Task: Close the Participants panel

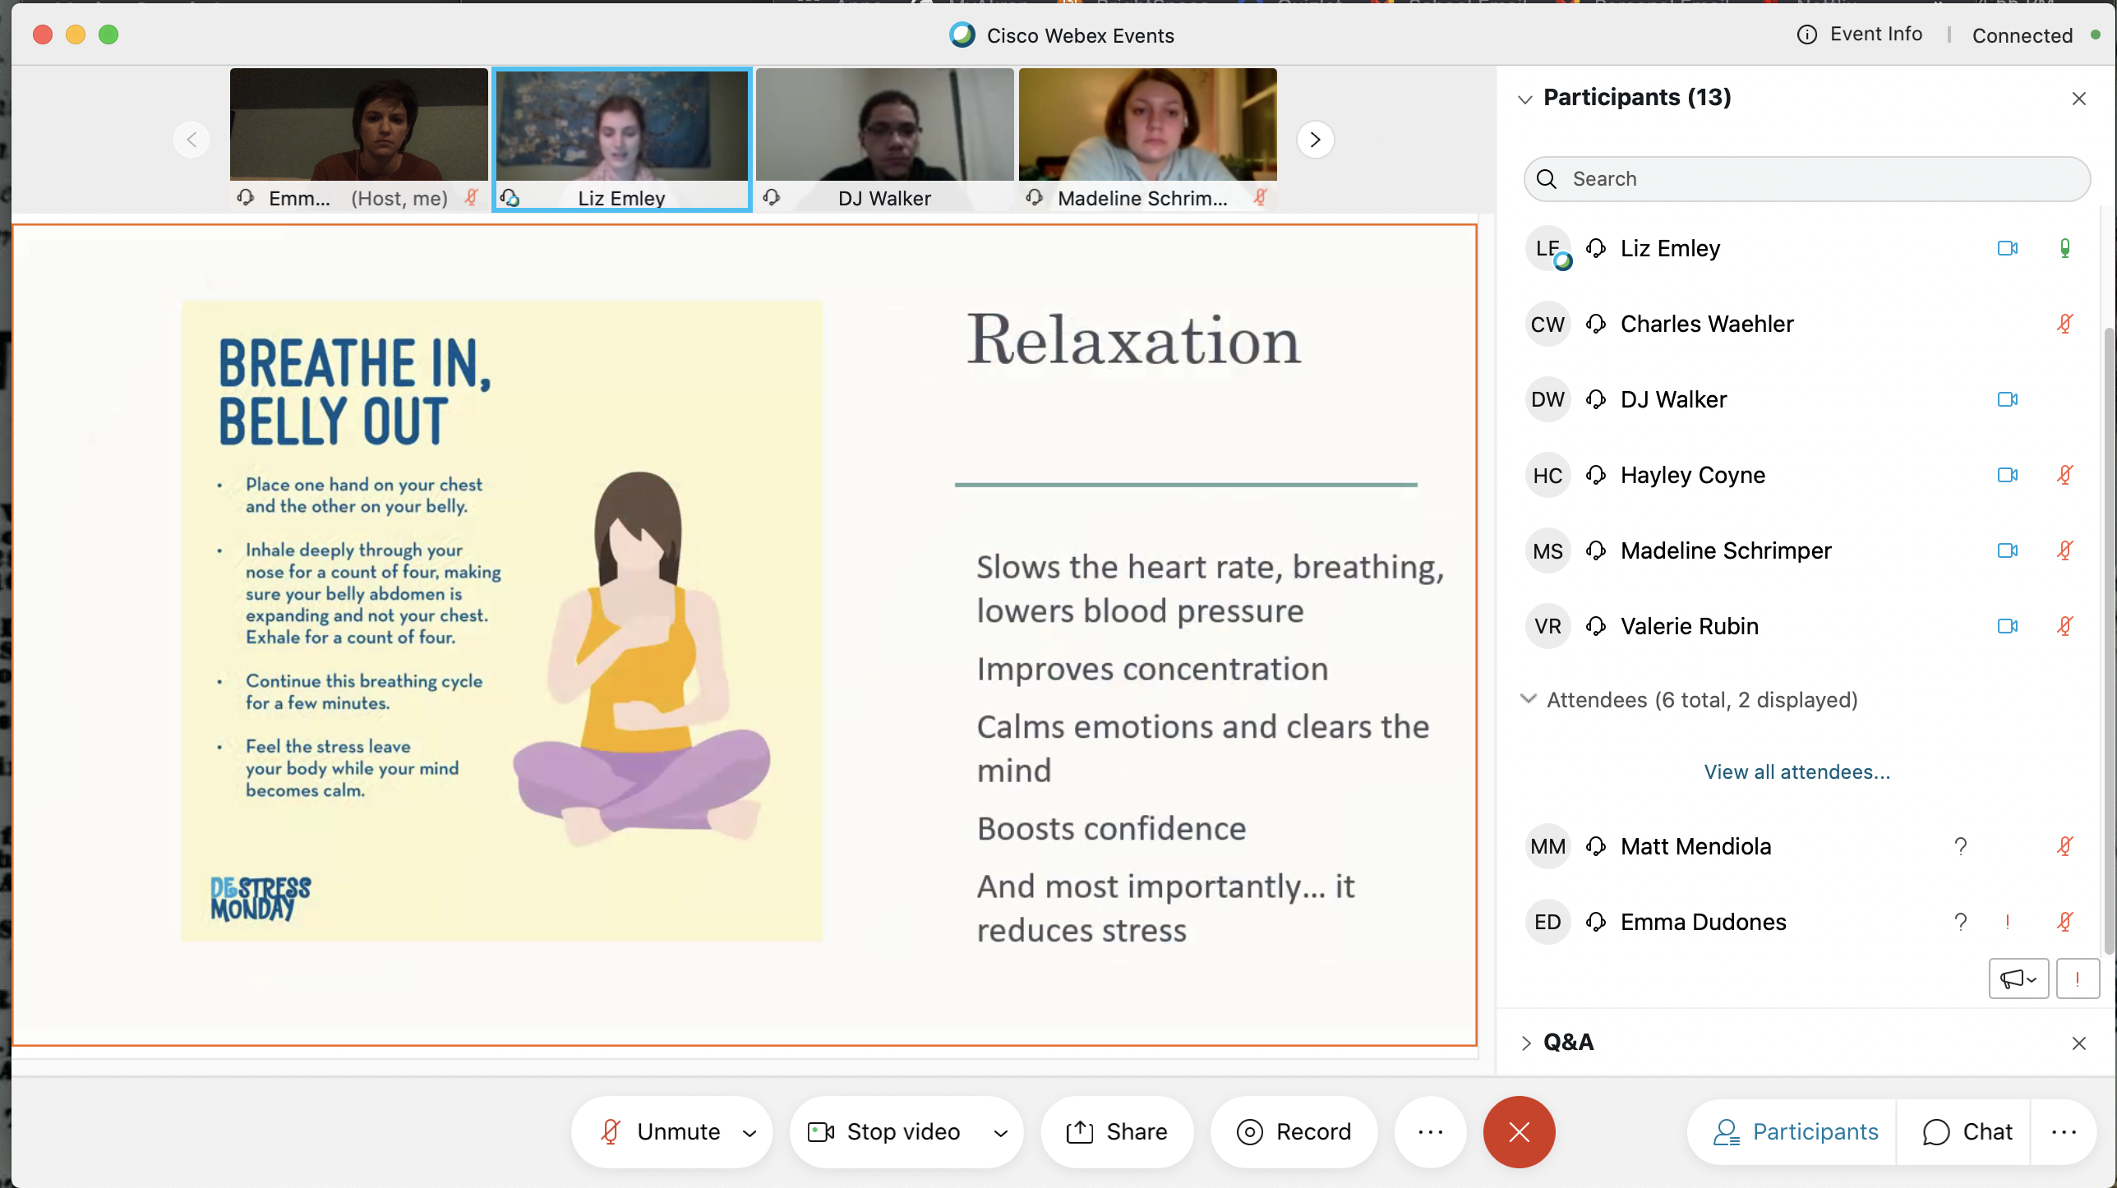Action: [2078, 99]
